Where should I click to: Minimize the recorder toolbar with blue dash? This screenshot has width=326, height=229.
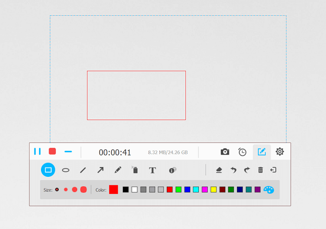click(x=68, y=152)
